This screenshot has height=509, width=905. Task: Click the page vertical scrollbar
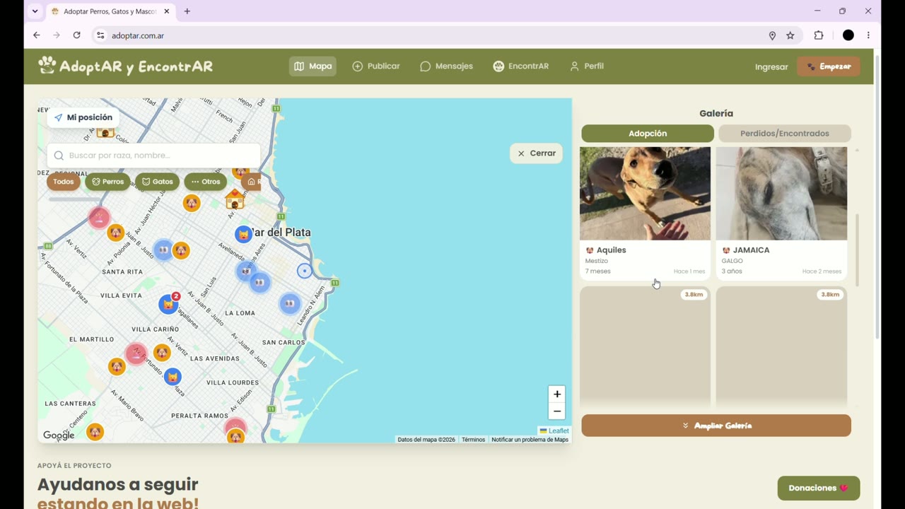point(877,197)
